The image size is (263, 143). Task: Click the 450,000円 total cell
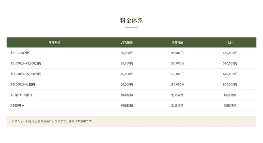230,53
